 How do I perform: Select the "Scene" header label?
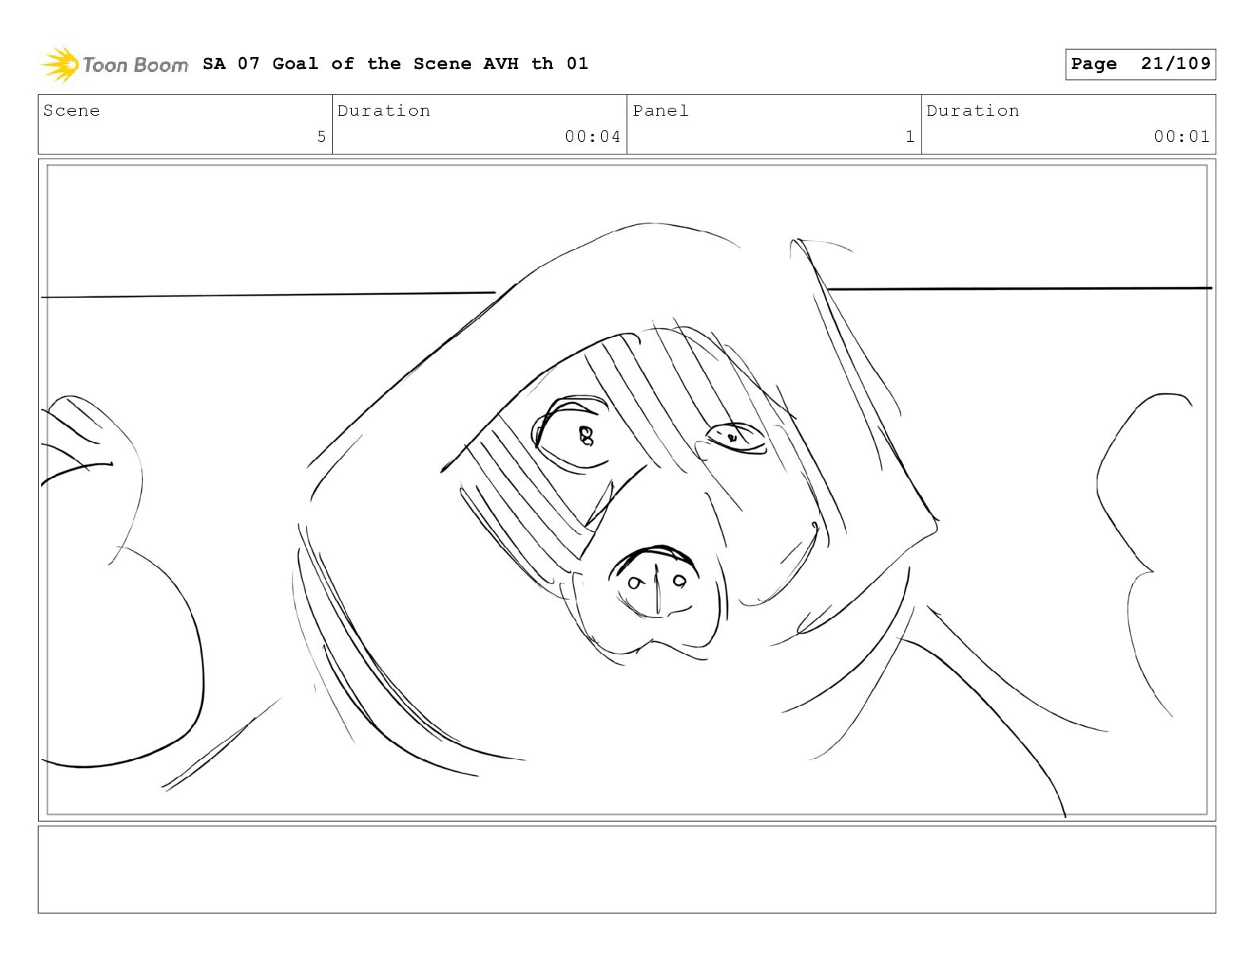click(x=72, y=111)
